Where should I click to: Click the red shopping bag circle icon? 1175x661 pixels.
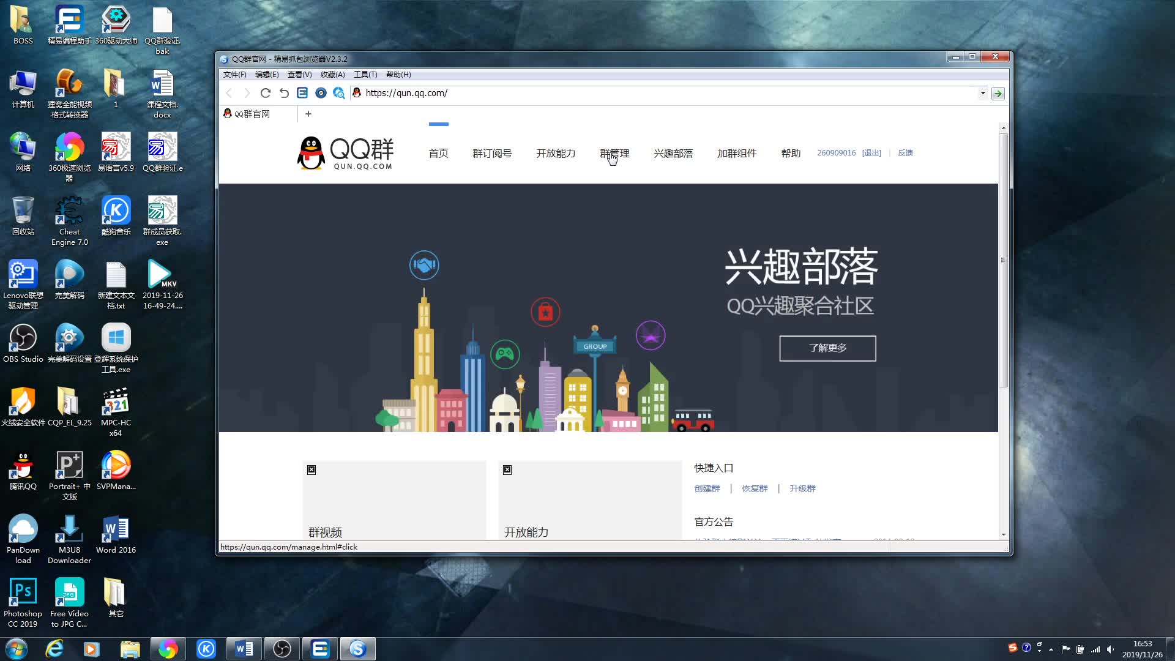pyautogui.click(x=545, y=312)
